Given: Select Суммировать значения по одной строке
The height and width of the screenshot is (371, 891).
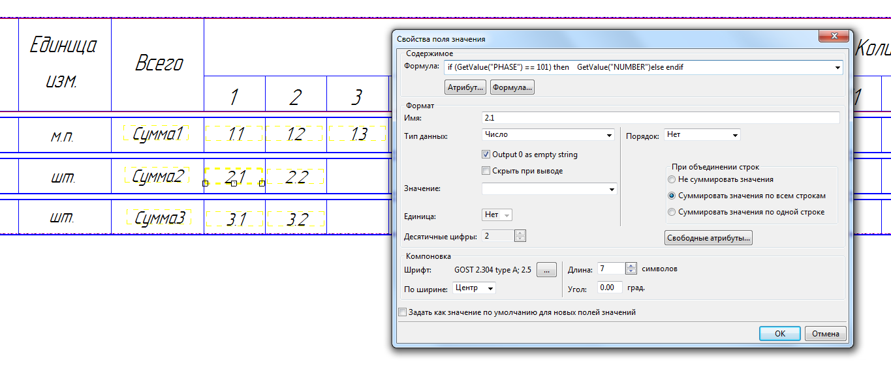Looking at the screenshot, I should (672, 212).
